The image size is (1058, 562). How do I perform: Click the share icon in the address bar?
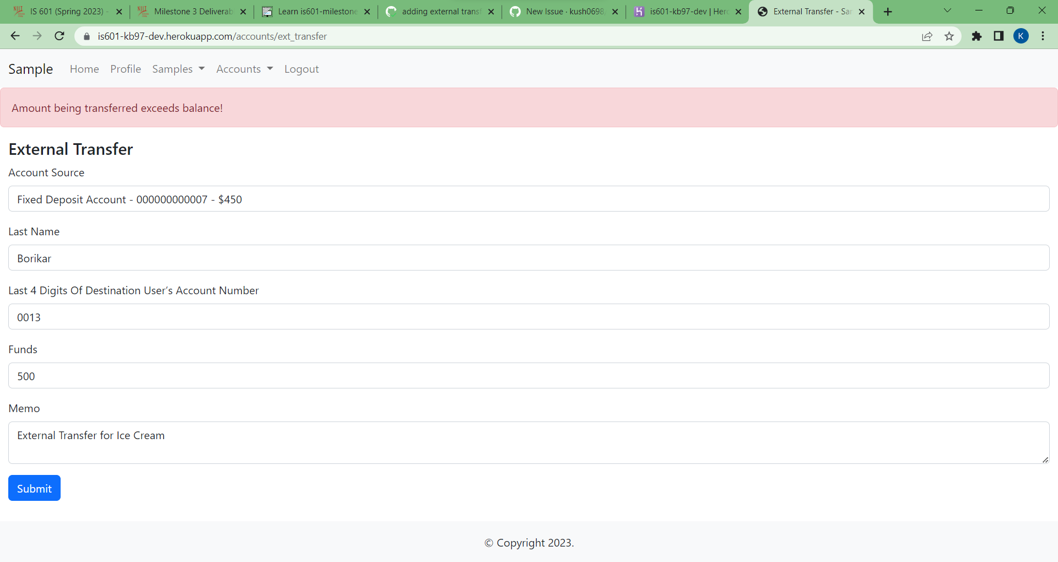coord(927,36)
